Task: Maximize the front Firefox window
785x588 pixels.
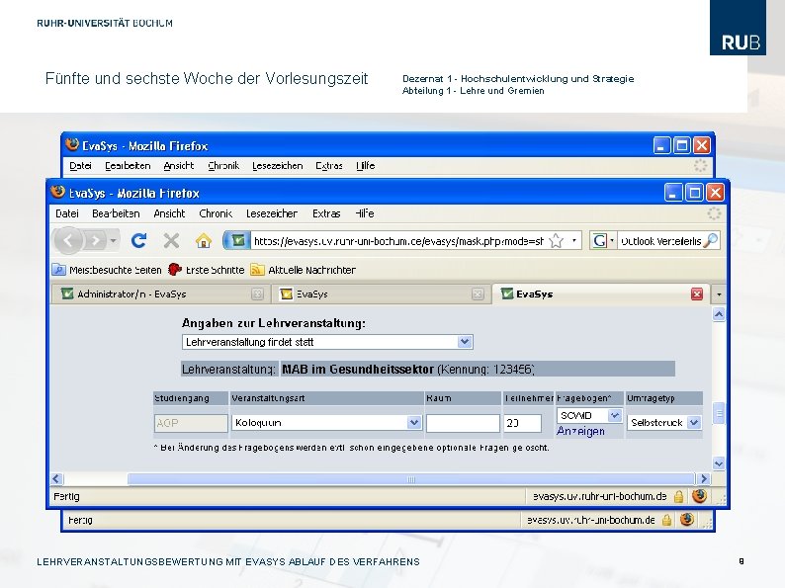Action: click(x=694, y=193)
